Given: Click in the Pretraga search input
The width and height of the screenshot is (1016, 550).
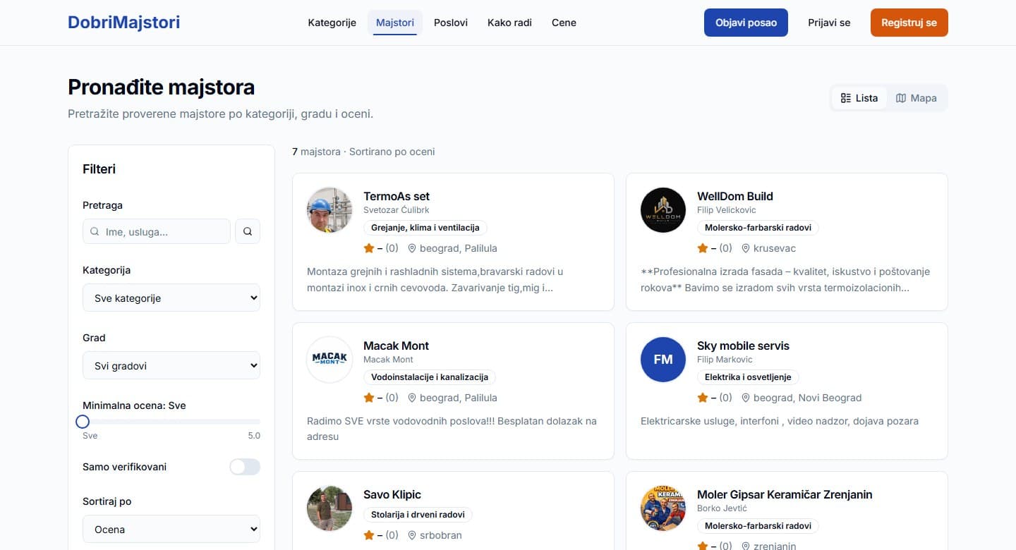Looking at the screenshot, I should [x=157, y=231].
